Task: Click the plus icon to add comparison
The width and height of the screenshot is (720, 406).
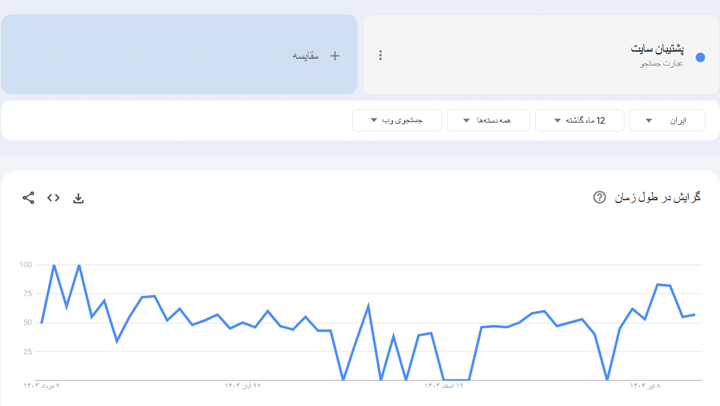Action: coord(335,55)
